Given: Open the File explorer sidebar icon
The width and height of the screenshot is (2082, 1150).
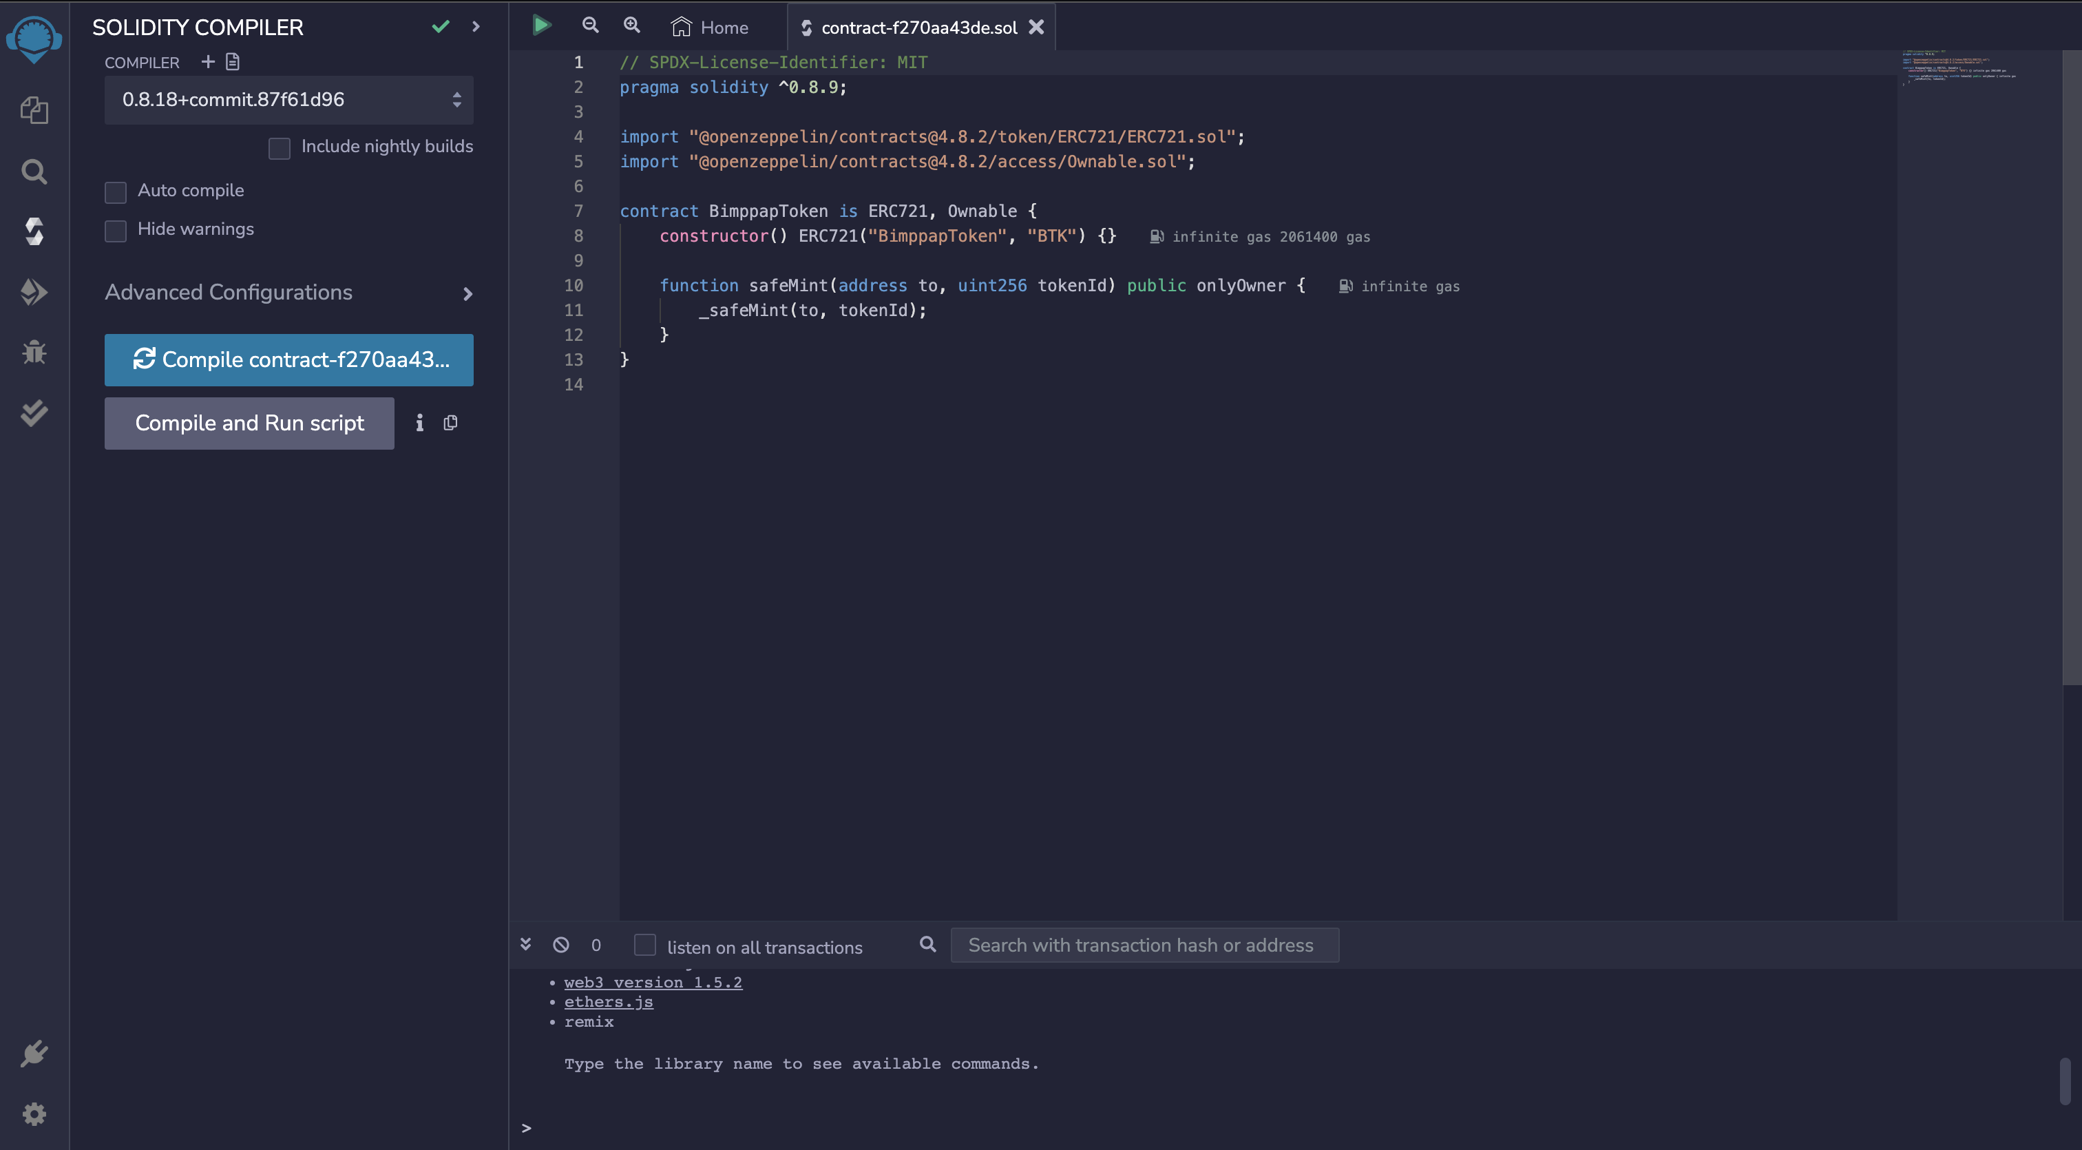Looking at the screenshot, I should point(34,111).
